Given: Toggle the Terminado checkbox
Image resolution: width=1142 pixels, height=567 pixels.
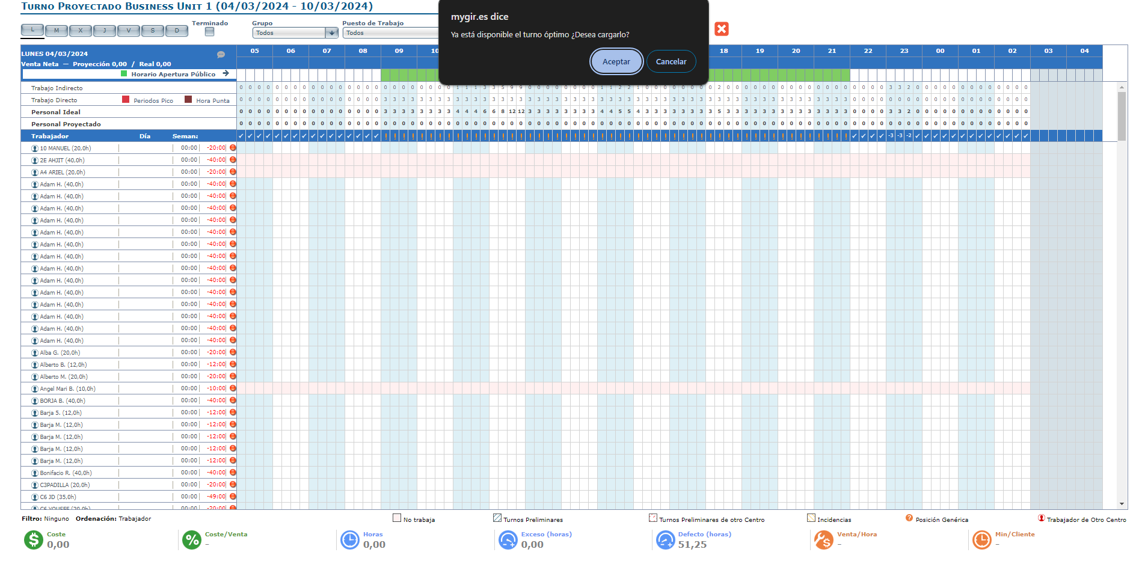Looking at the screenshot, I should [x=209, y=32].
